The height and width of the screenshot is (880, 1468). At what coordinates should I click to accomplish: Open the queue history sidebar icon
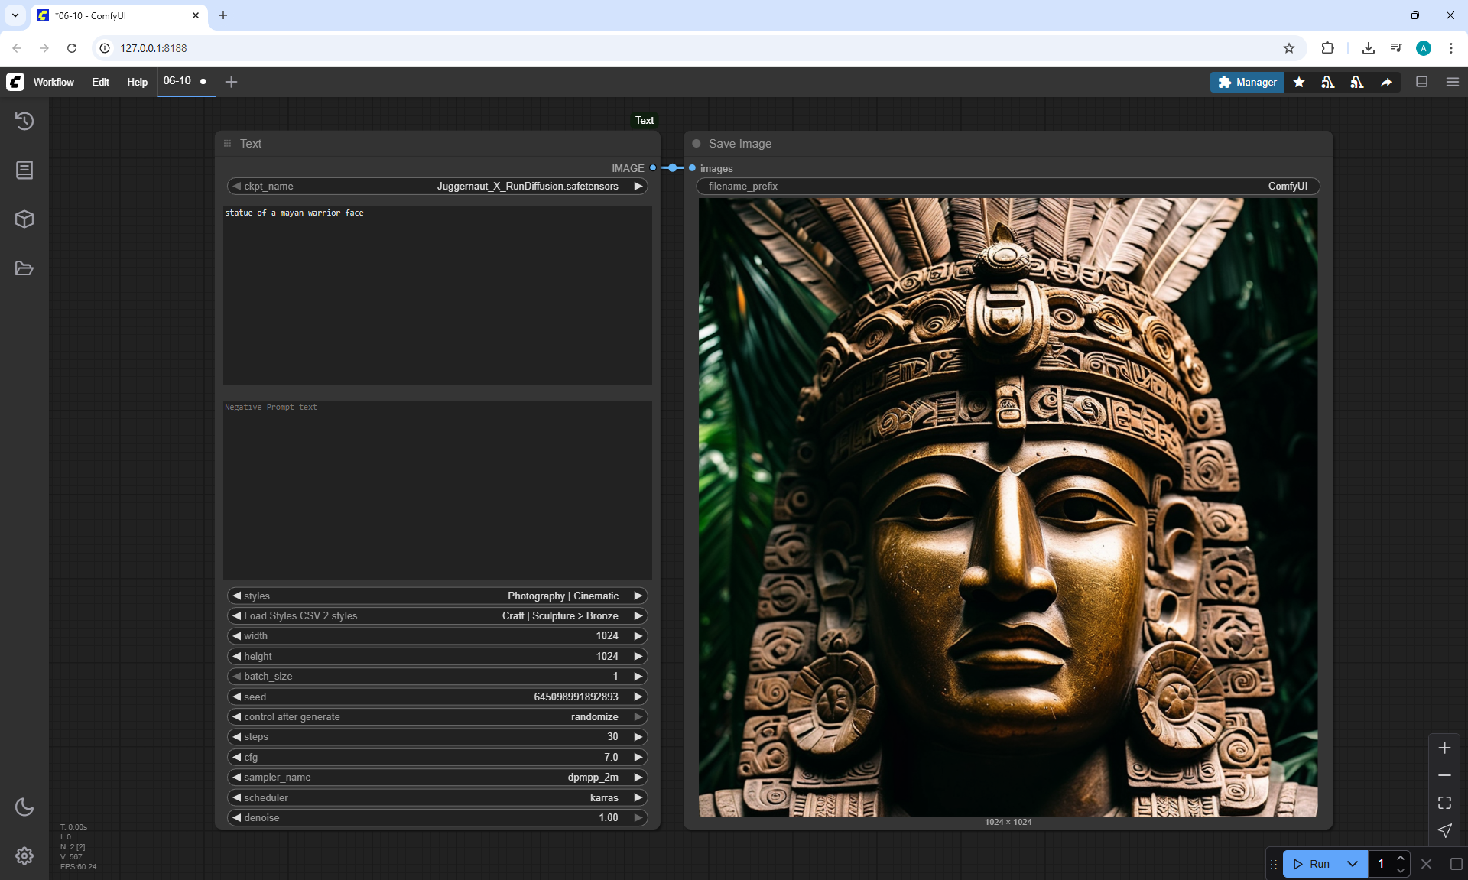24,121
